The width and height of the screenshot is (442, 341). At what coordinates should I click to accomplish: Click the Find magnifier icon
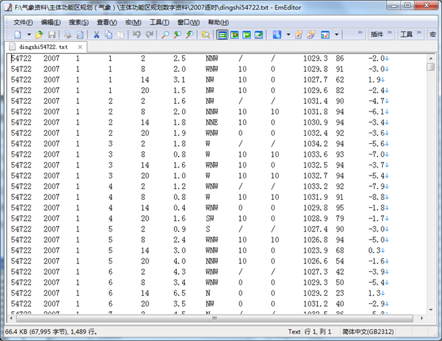(x=165, y=34)
